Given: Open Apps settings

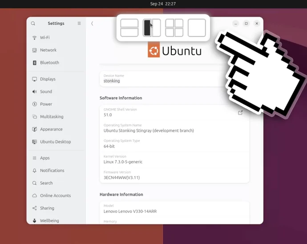Looking at the screenshot, I should tap(56, 158).
